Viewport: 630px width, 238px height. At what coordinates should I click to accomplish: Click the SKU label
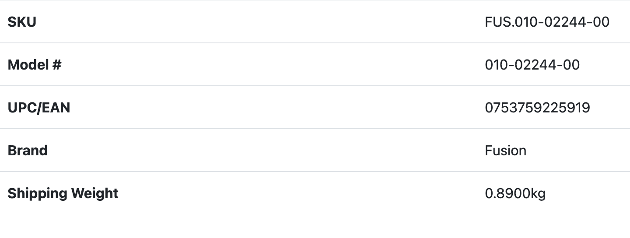tap(22, 22)
